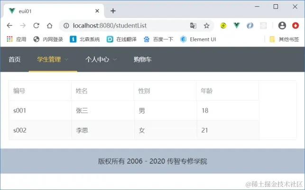Click the red update arrow icon

coord(296,26)
